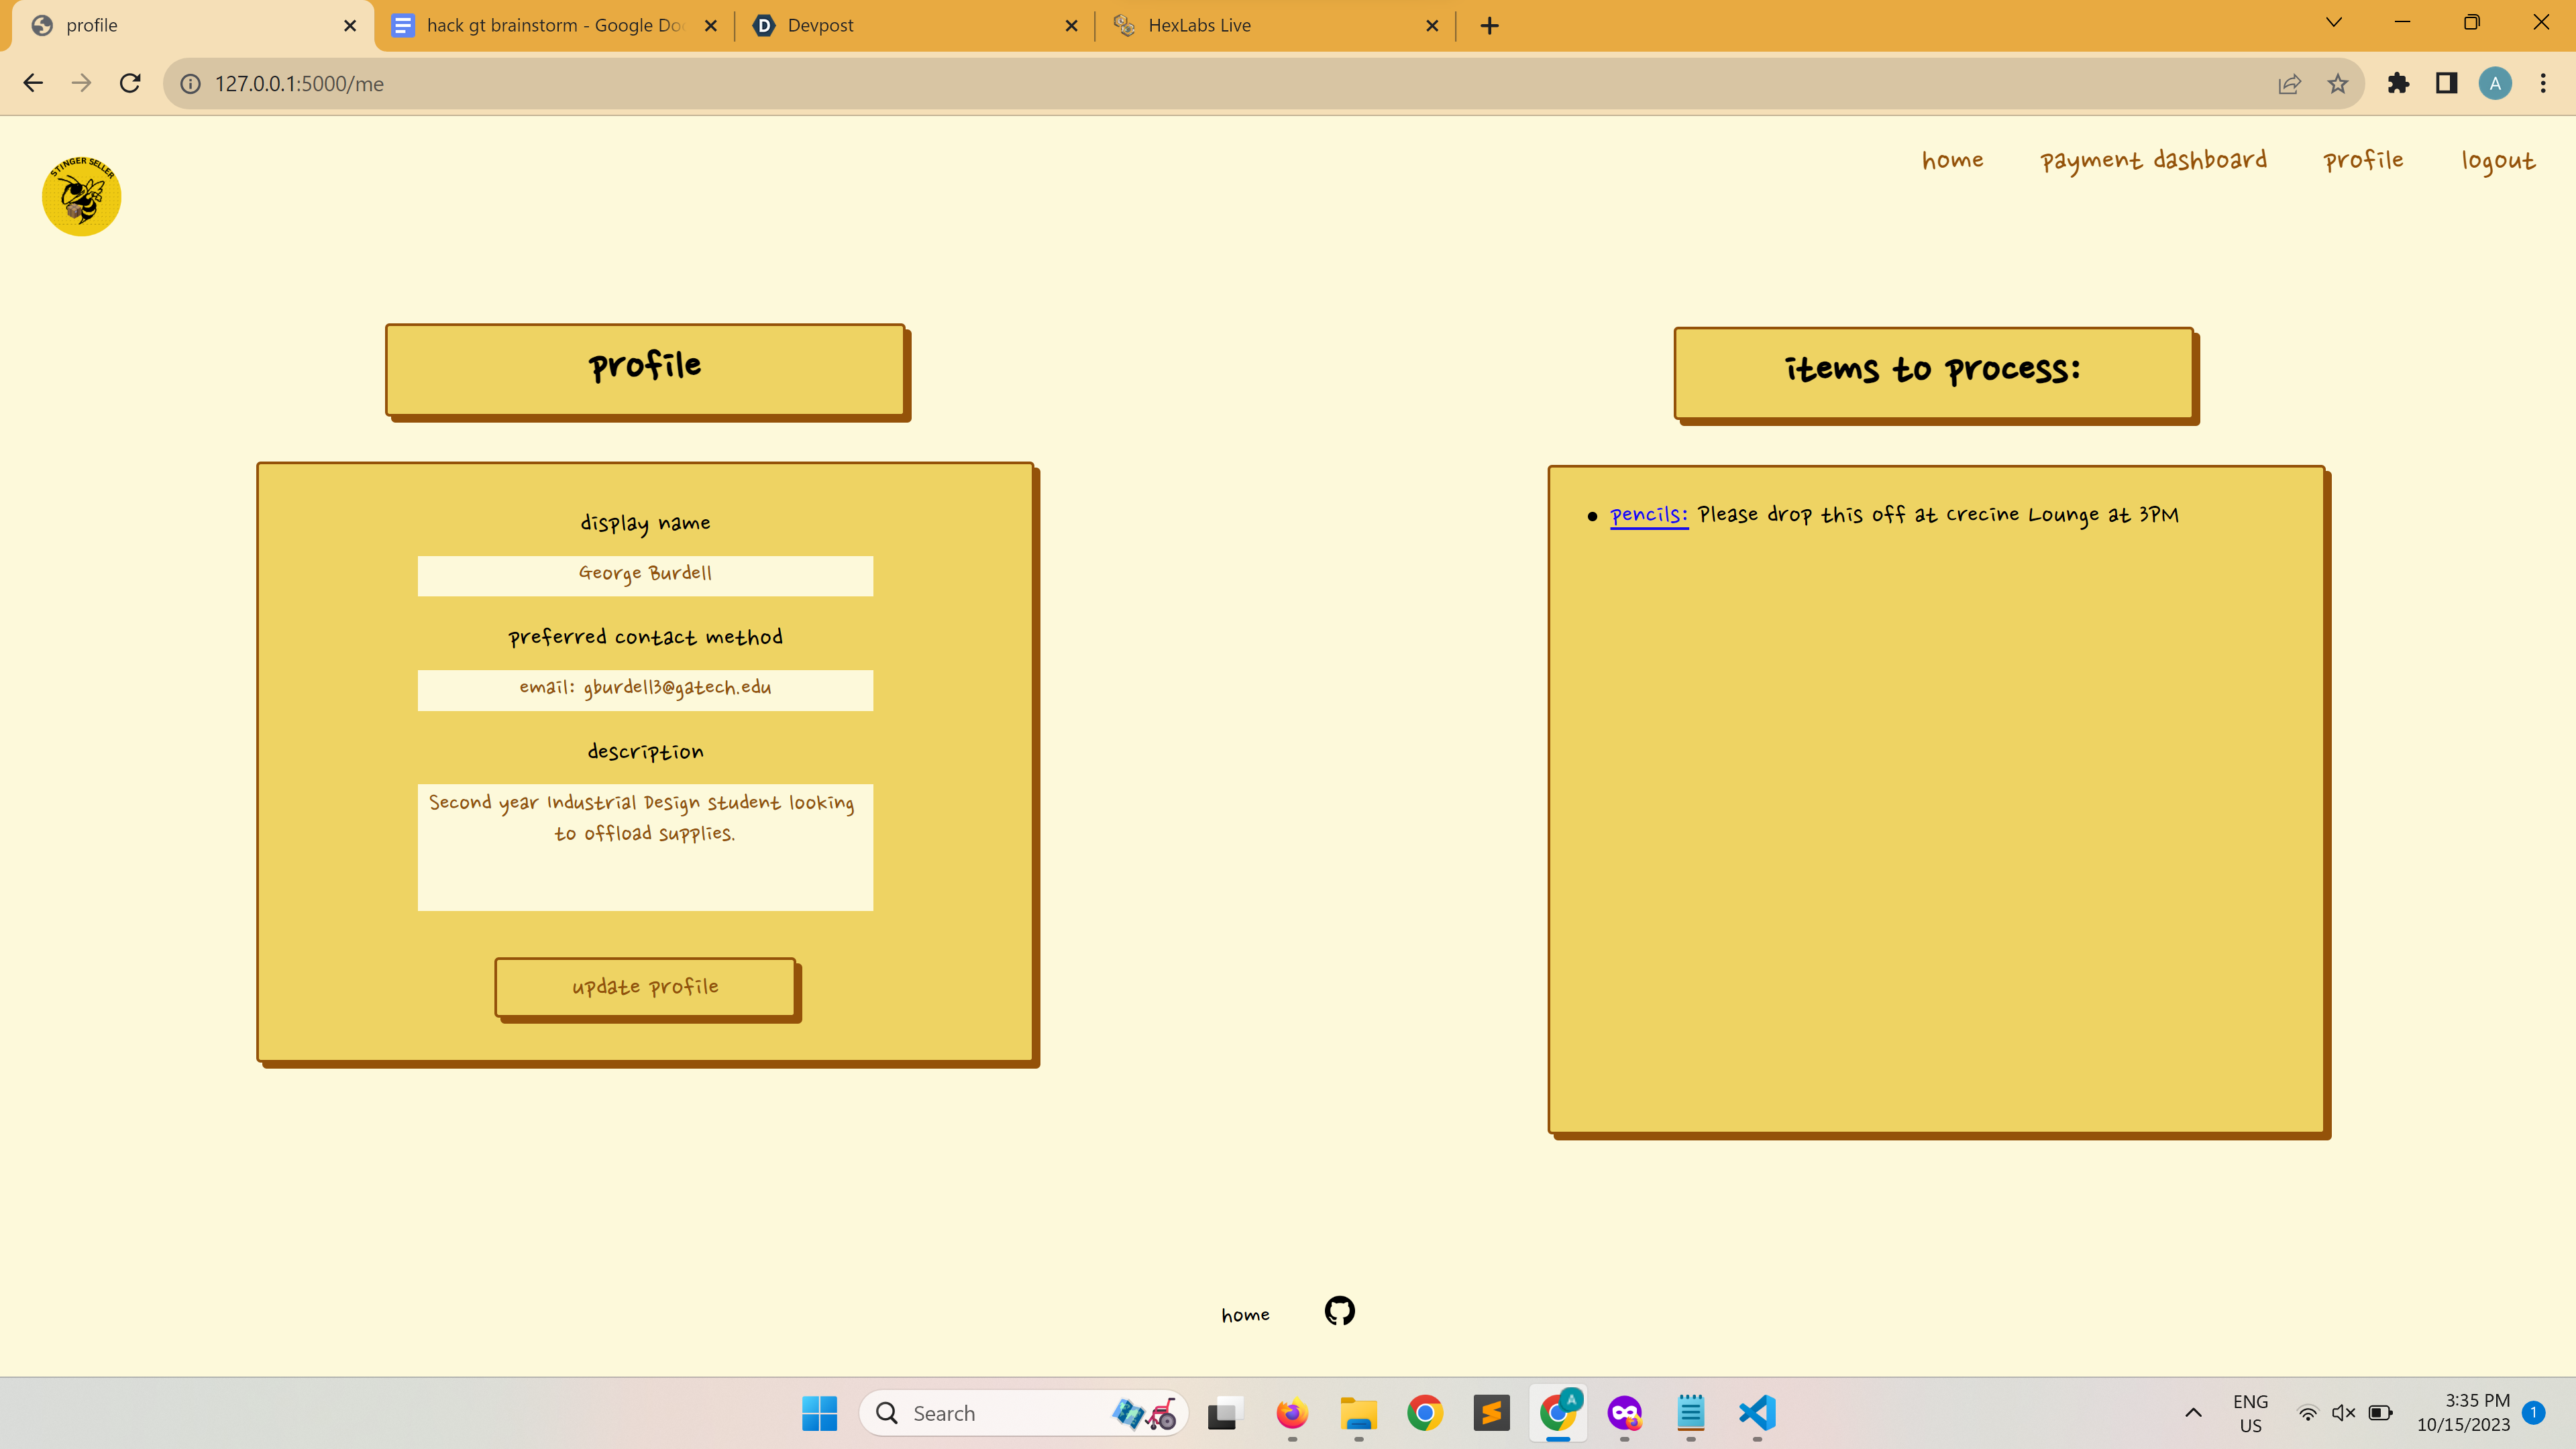Viewport: 2576px width, 1449px height.
Task: Click logout in the navigation
Action: coord(2497,161)
